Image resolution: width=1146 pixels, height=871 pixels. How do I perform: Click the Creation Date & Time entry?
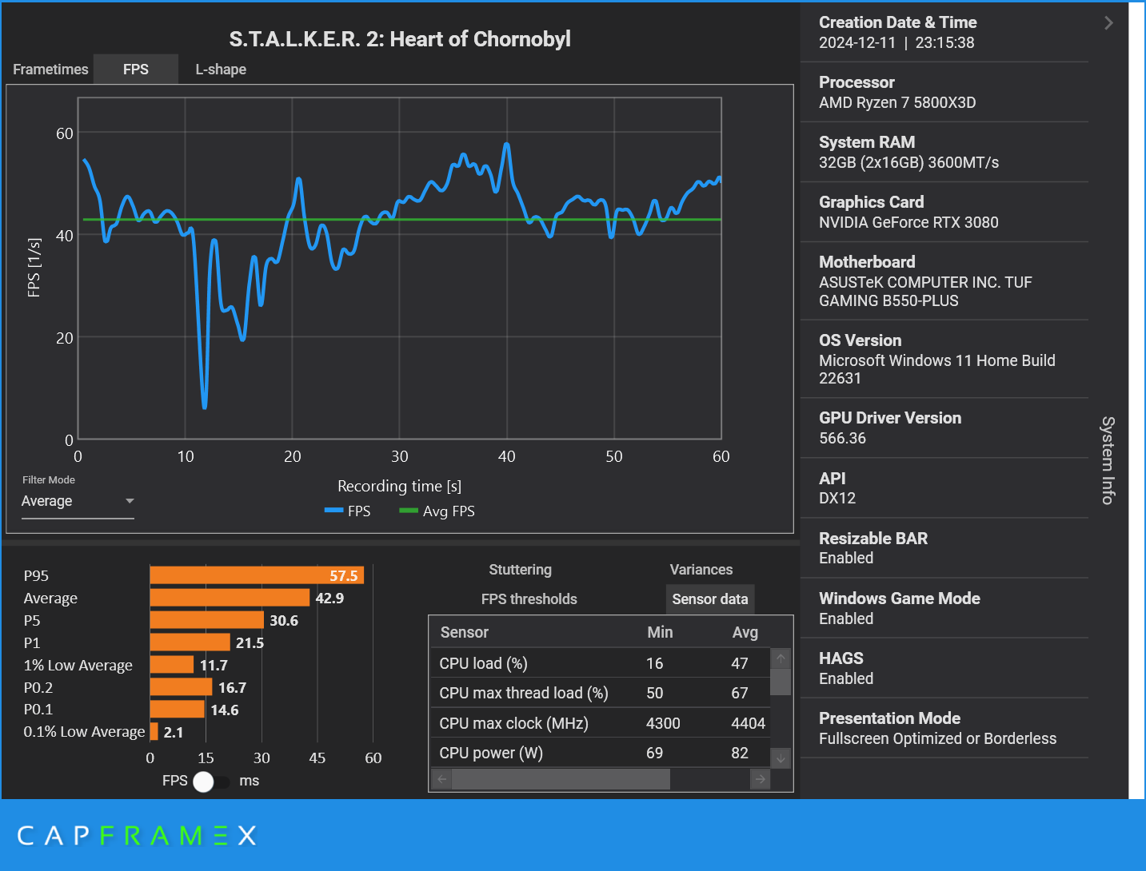point(944,32)
